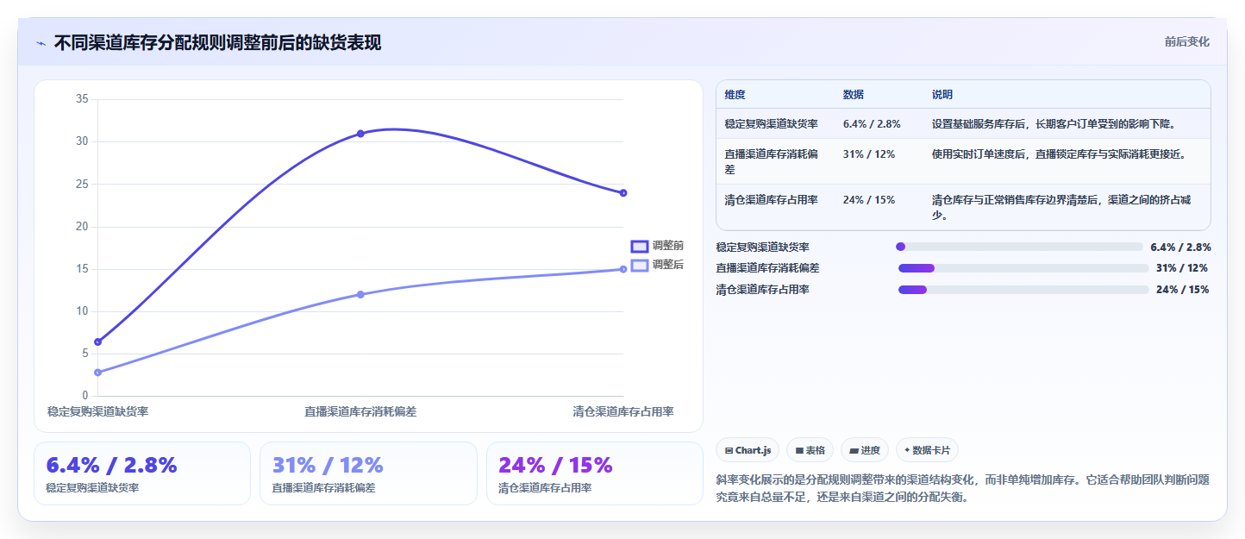Click the 直播渠道库存消耗偏差 progress bar
1245x539 pixels.
(x=1023, y=268)
